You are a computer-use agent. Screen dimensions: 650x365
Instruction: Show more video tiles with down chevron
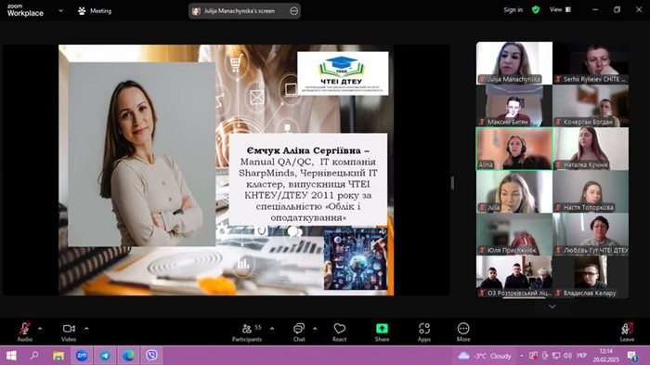(552, 306)
